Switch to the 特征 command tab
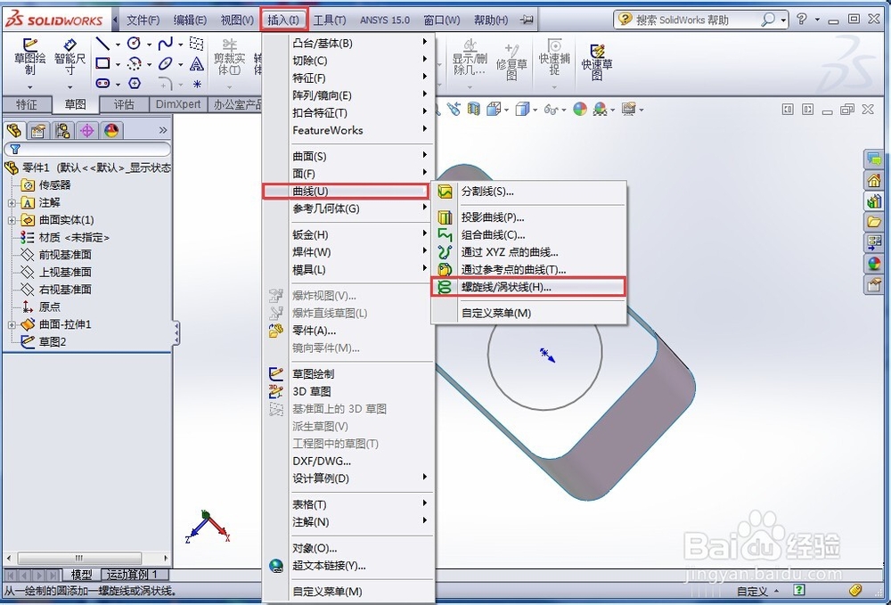The image size is (891, 605). (x=26, y=104)
